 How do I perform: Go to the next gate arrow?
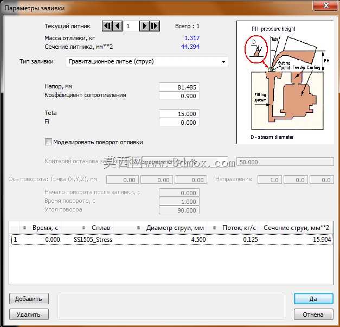144,26
